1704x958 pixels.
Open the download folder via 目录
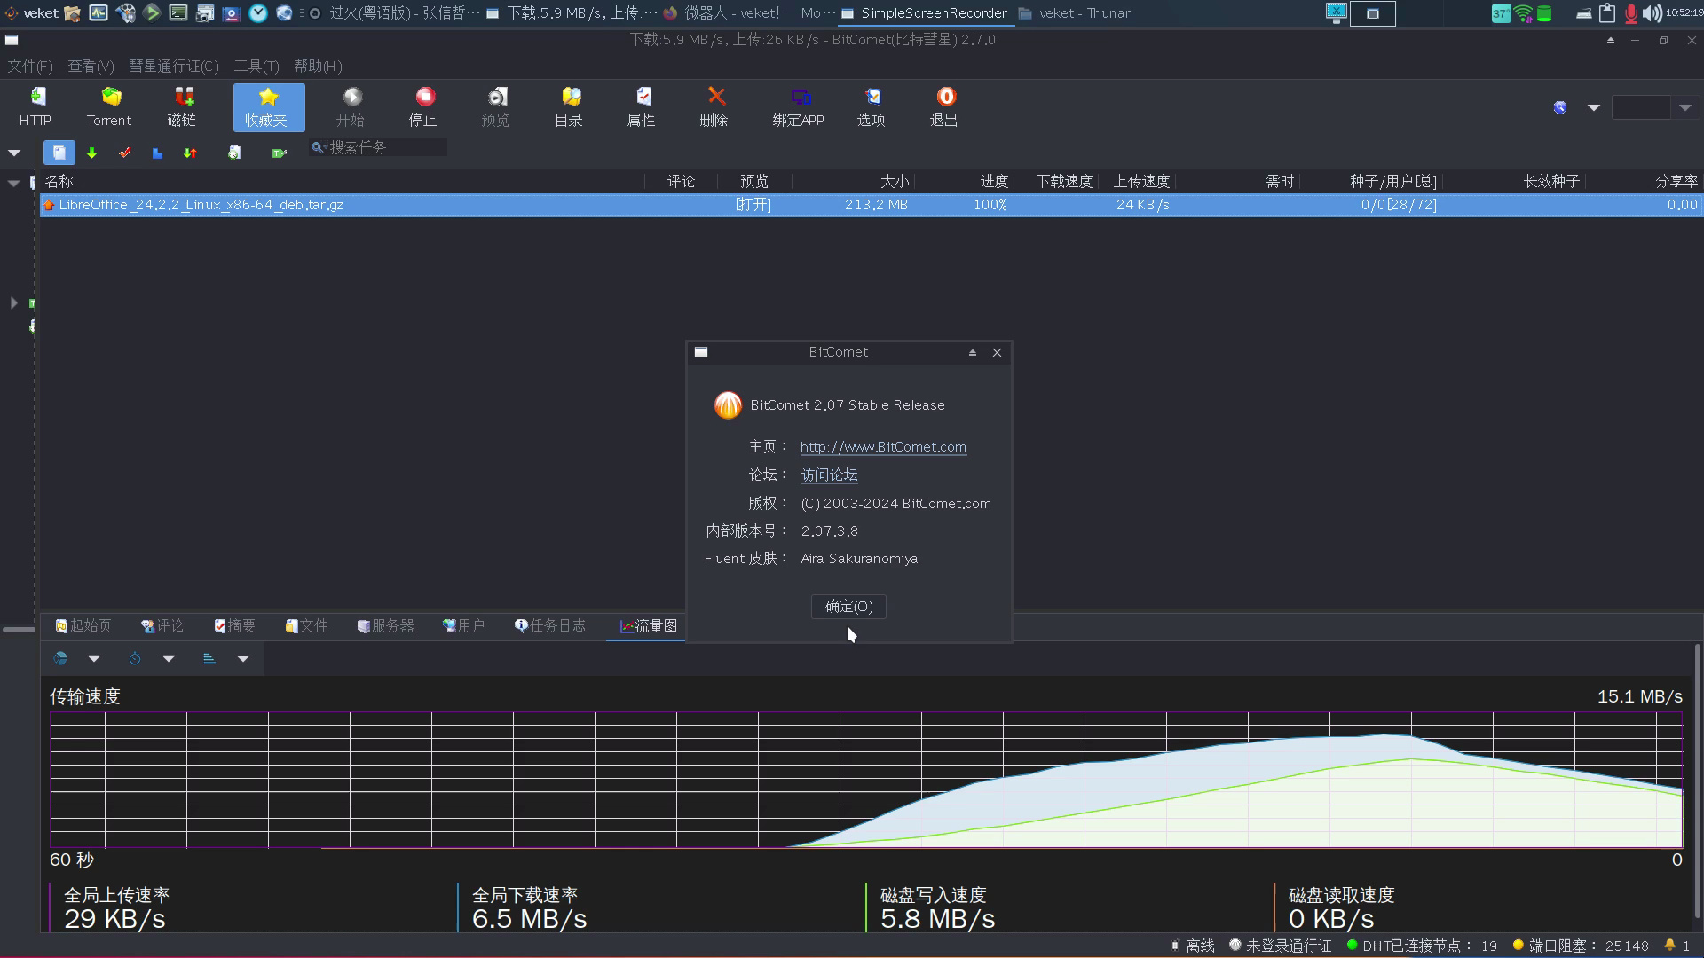click(x=569, y=107)
